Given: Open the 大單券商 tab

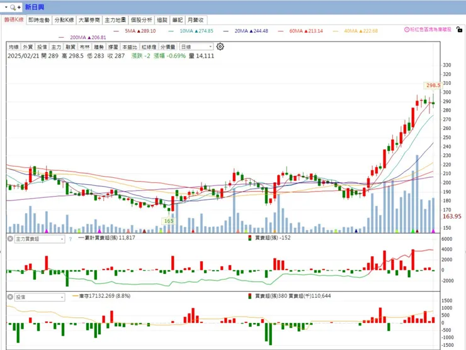Looking at the screenshot, I should point(89,20).
